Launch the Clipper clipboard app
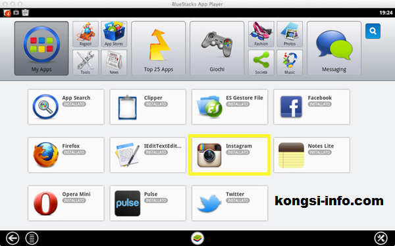 [x=148, y=107]
